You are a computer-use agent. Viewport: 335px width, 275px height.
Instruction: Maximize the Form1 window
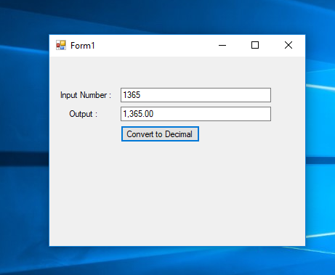coord(255,45)
